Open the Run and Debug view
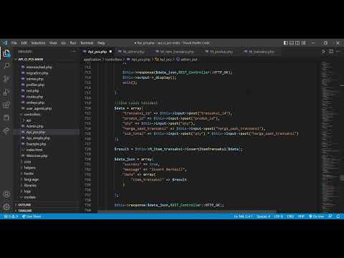The height and width of the screenshot is (258, 344). point(6,92)
